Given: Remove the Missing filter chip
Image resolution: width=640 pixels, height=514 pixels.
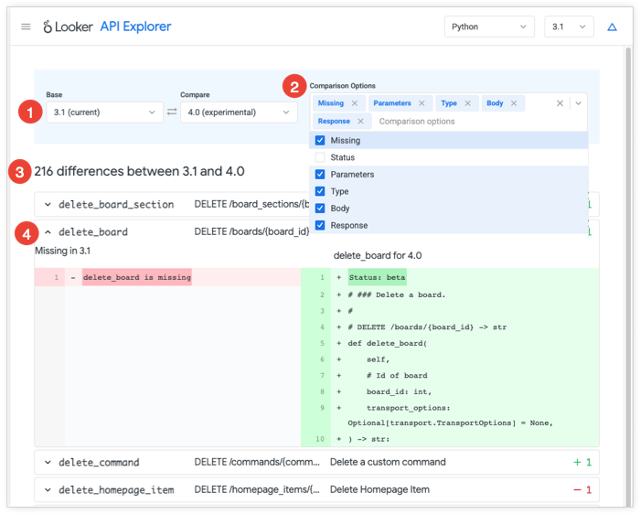Looking at the screenshot, I should (x=354, y=103).
